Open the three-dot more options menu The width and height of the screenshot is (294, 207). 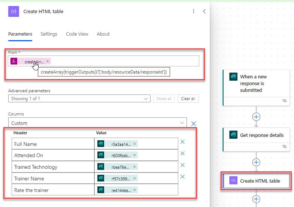point(194,11)
